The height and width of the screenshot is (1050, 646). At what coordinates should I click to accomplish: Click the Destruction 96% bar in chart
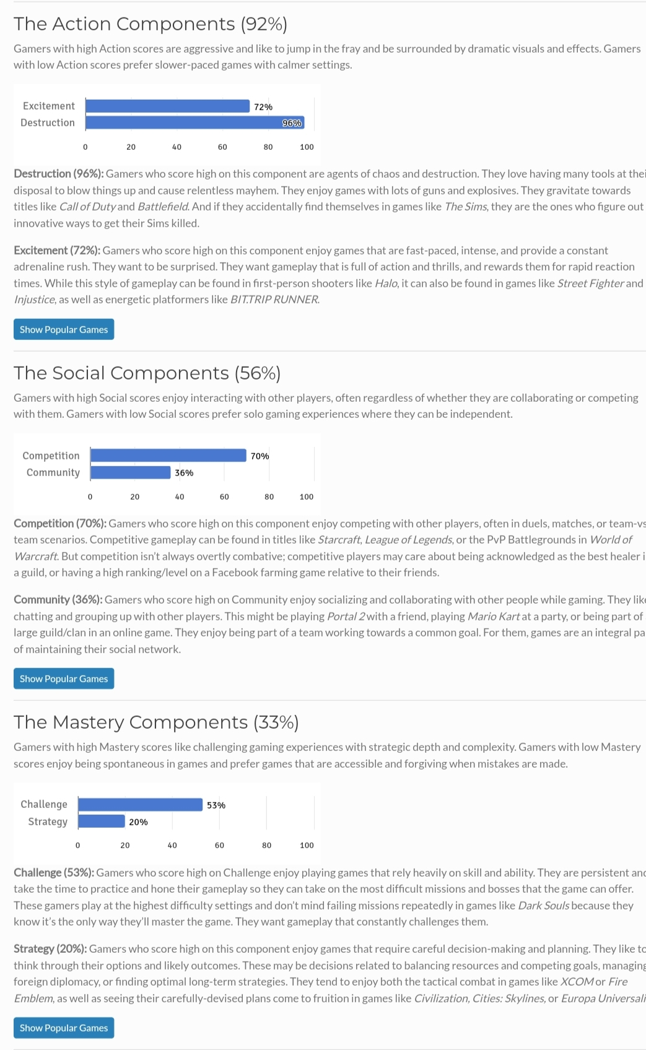[194, 123]
